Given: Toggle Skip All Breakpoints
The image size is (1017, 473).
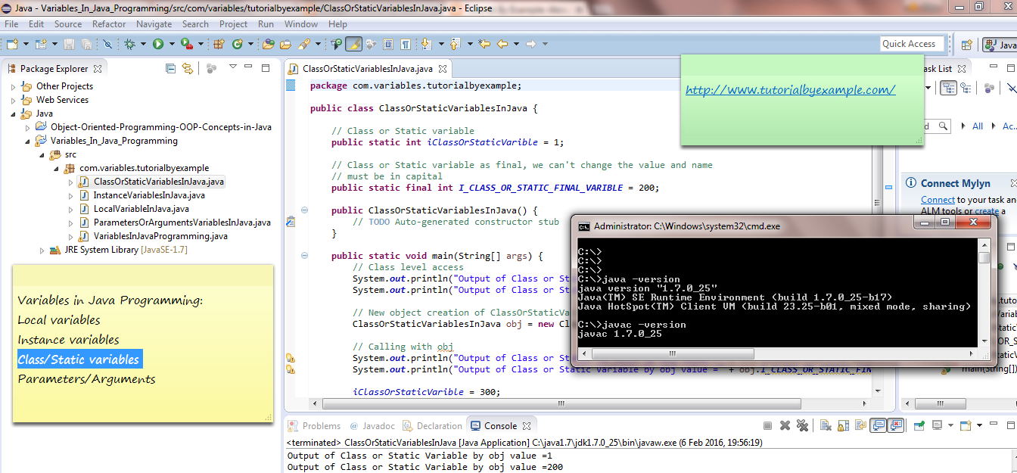Looking at the screenshot, I should click(107, 44).
